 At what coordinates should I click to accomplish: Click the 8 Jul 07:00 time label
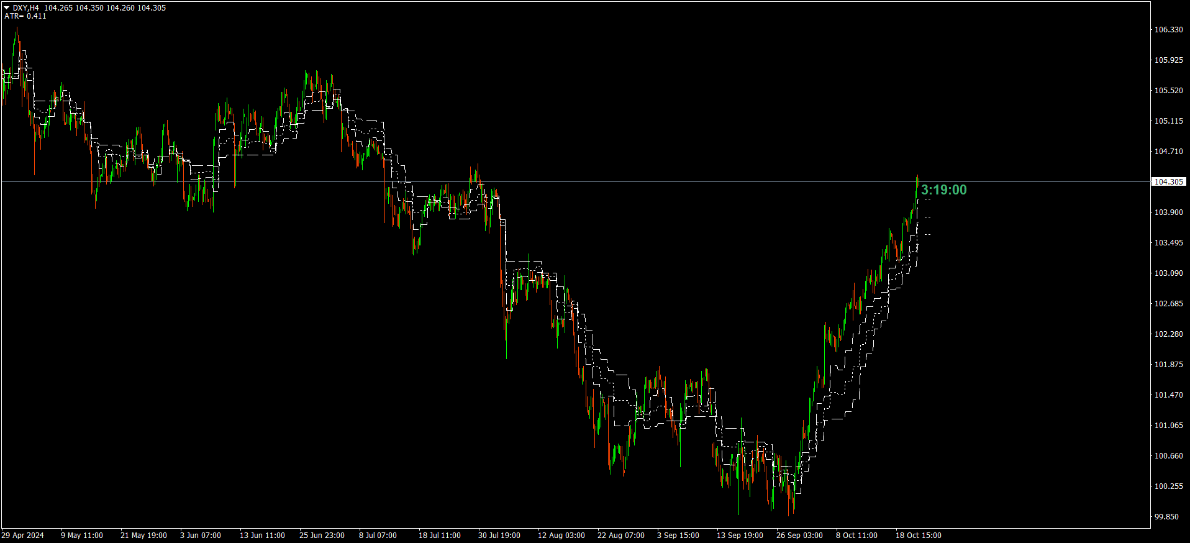pyautogui.click(x=378, y=536)
